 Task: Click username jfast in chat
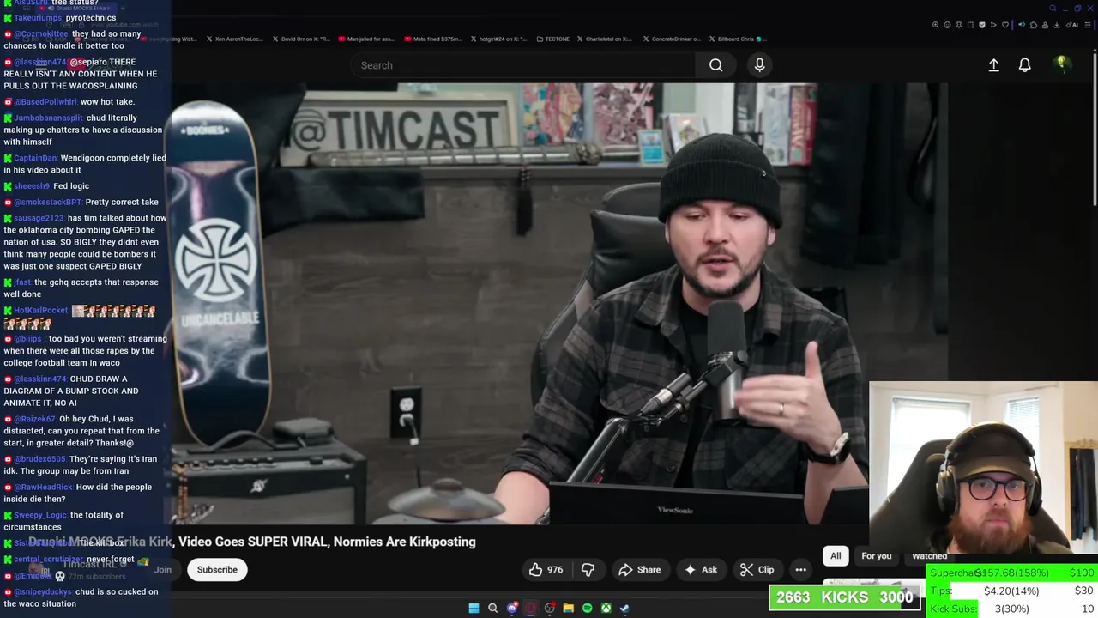pyautogui.click(x=22, y=282)
